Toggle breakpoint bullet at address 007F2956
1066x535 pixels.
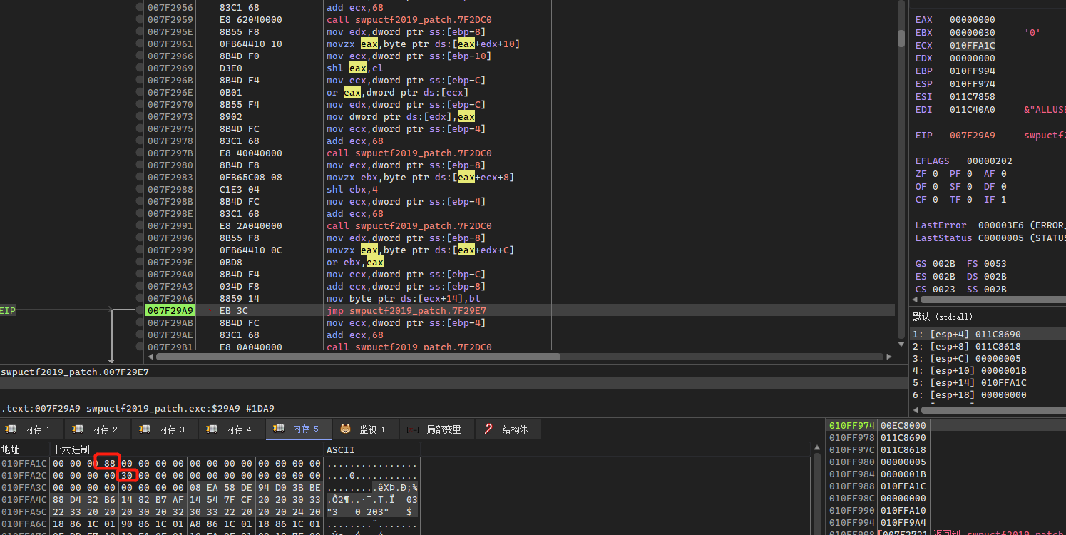tap(139, 8)
